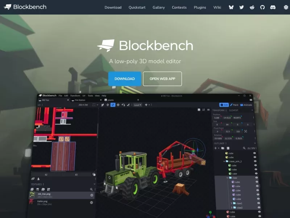Viewport: 290px width, 218px height.
Task: Select the Move tool in app toolbar
Action: click(103, 105)
